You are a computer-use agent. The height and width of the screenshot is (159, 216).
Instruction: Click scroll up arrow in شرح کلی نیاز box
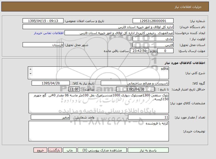click(x=31, y=69)
